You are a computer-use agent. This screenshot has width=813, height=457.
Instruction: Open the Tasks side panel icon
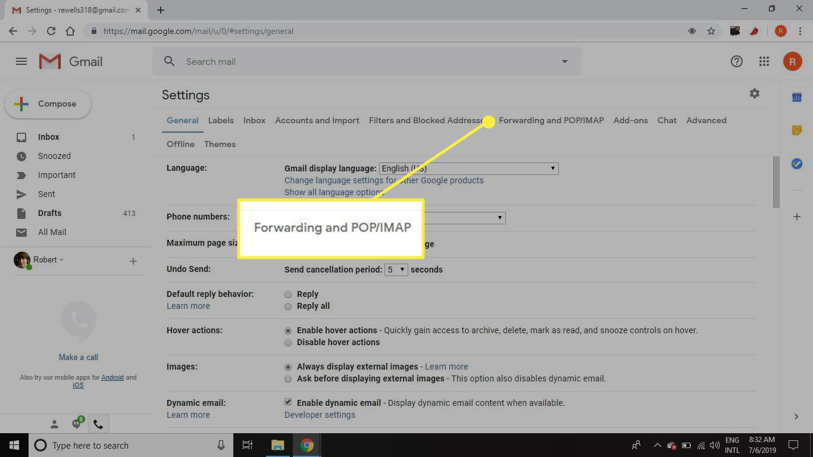pyautogui.click(x=797, y=164)
